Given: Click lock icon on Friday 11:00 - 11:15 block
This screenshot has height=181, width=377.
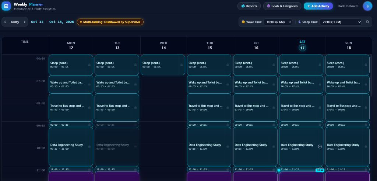Looking at the screenshot, I should click(274, 169).
